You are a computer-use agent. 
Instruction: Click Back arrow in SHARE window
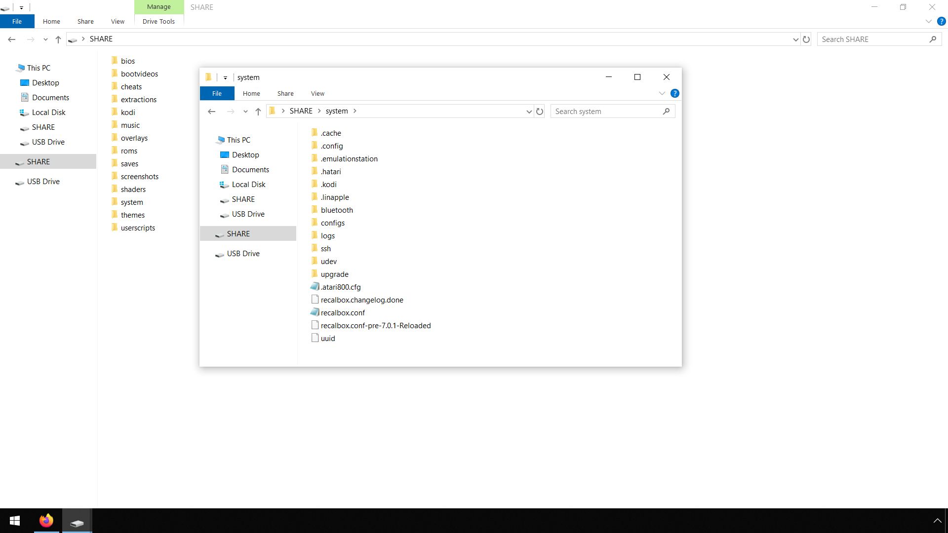point(12,39)
